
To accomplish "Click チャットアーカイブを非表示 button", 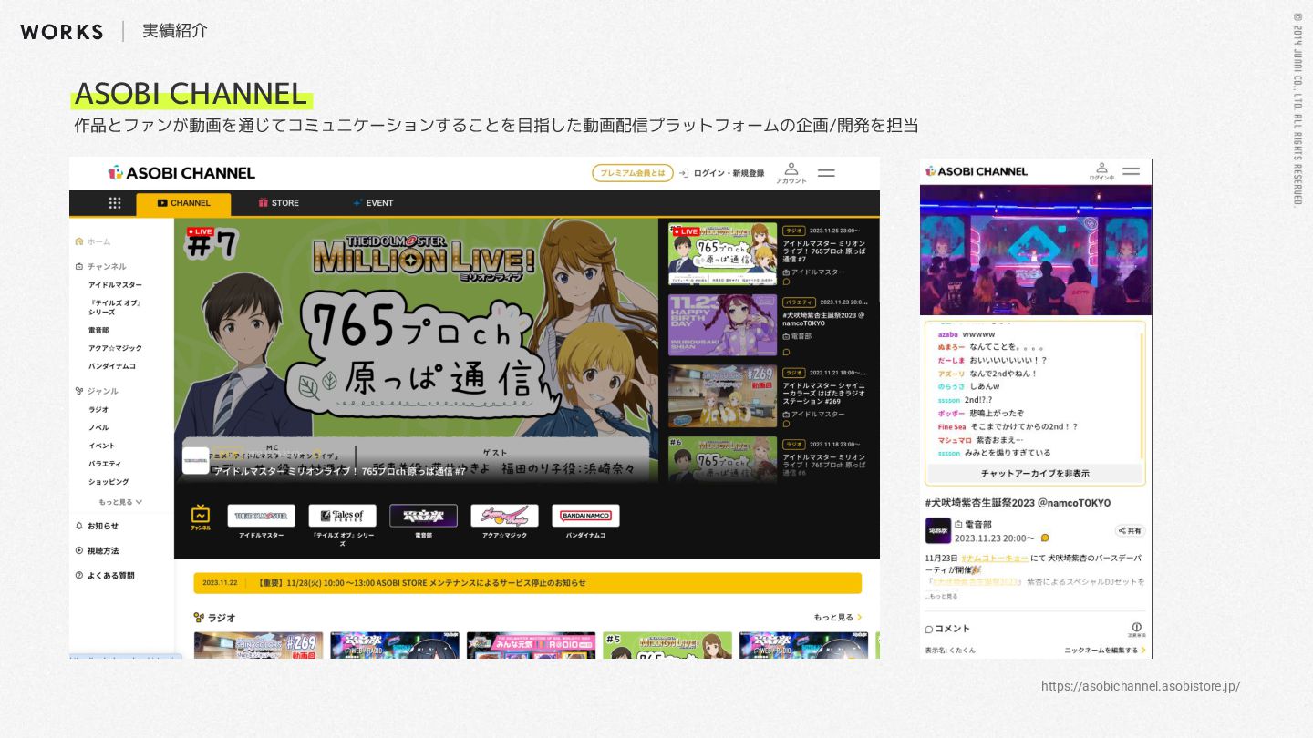I will [x=1035, y=474].
